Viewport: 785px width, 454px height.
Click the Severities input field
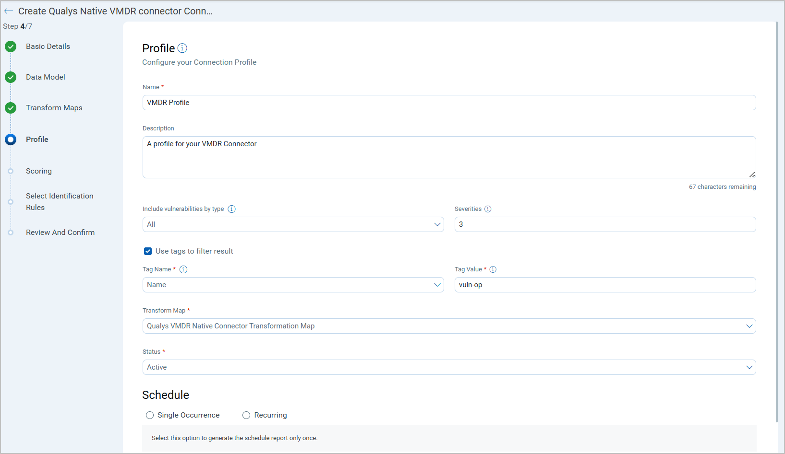[605, 224]
